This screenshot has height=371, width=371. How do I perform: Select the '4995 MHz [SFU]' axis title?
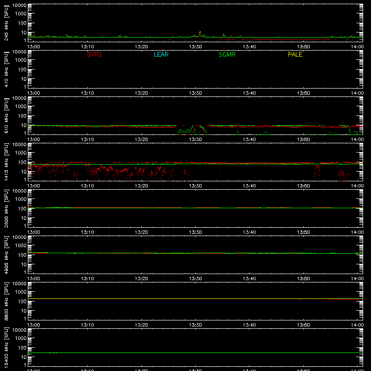click(6, 255)
